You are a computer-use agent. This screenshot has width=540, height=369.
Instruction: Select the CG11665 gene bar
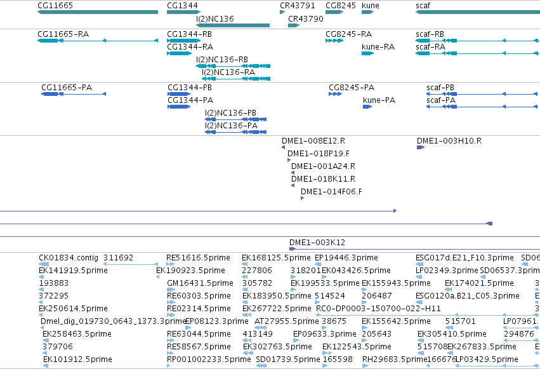click(98, 12)
